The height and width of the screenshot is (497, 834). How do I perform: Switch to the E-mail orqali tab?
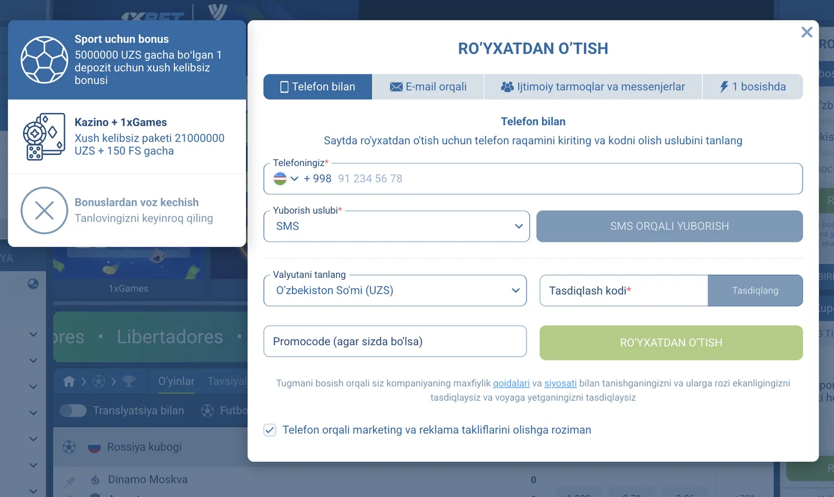(x=428, y=87)
